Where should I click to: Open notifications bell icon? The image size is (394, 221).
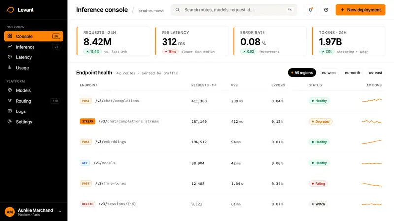point(311,10)
